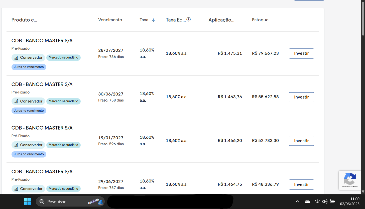Click the minimum application R$ 1.463,76
The image size is (365, 209).
pyautogui.click(x=230, y=97)
